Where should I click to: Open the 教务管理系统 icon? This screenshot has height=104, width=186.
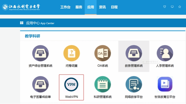coord(134,53)
